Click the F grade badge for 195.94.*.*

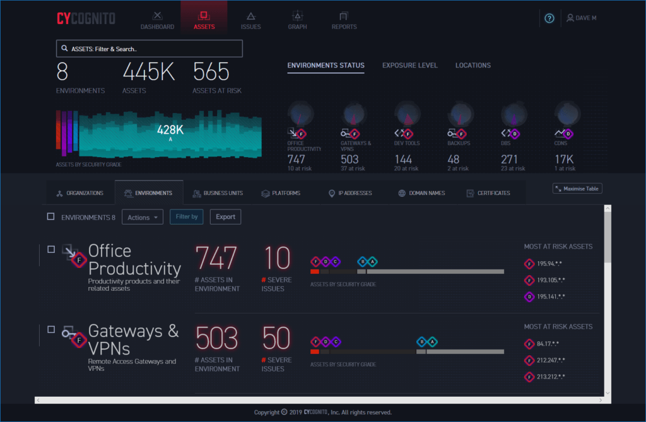[x=529, y=264]
